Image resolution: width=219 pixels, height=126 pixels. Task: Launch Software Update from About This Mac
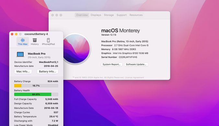[x=136, y=65]
